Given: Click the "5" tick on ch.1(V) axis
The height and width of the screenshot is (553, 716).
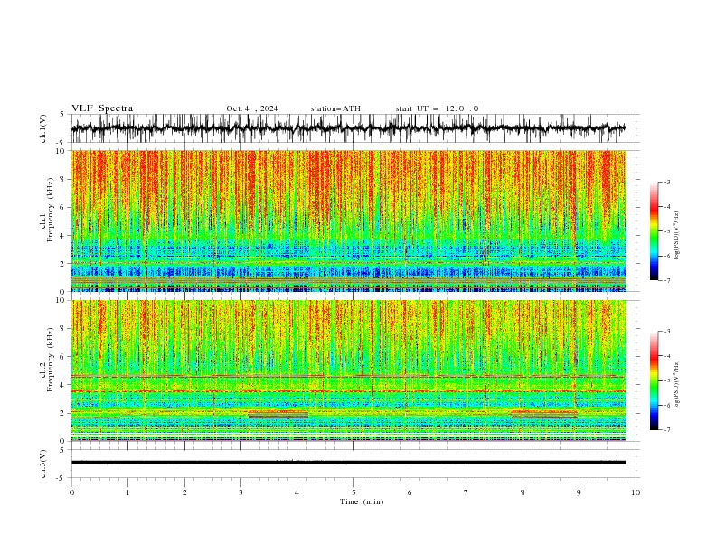Looking at the screenshot, I should (x=62, y=115).
